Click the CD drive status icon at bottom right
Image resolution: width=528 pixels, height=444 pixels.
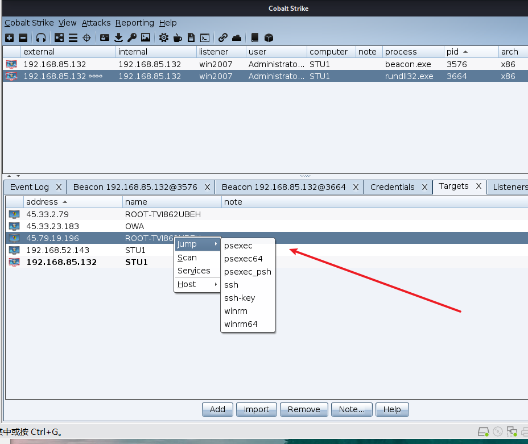point(498,431)
